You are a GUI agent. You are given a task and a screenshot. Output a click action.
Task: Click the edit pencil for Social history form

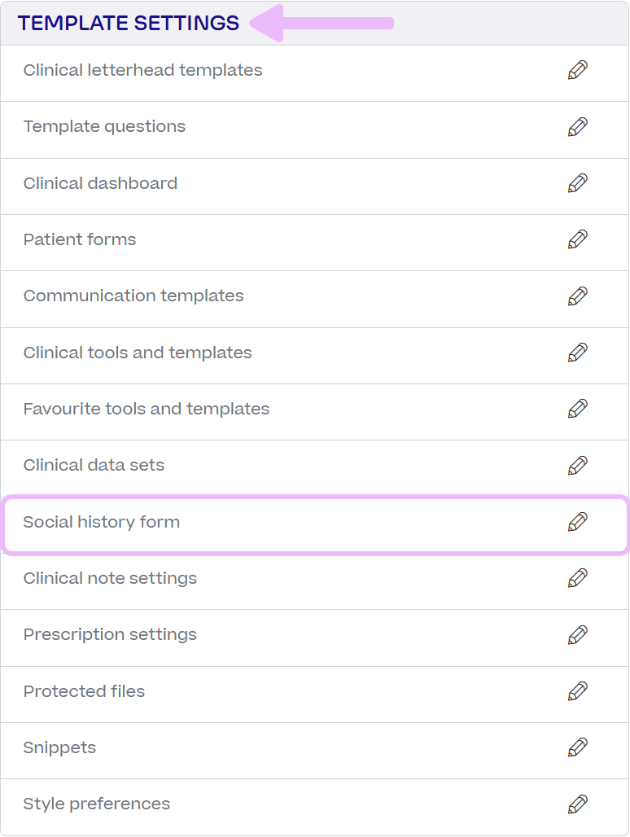(578, 522)
